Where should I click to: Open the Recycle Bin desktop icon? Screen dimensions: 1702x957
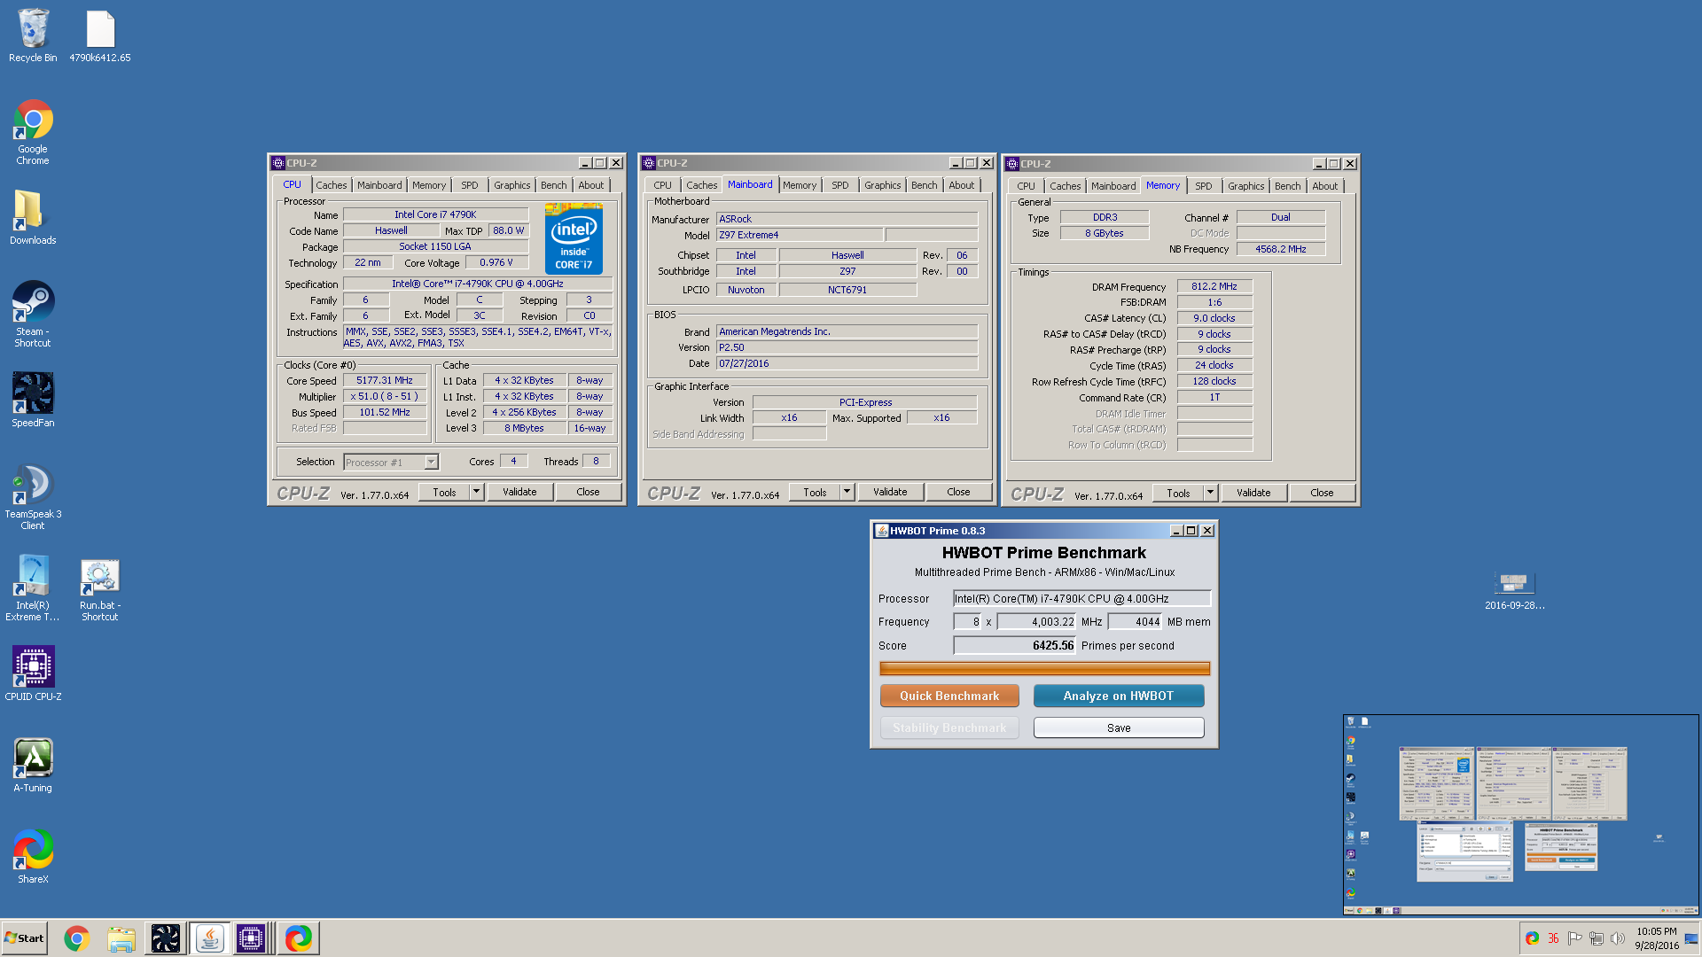[33, 36]
